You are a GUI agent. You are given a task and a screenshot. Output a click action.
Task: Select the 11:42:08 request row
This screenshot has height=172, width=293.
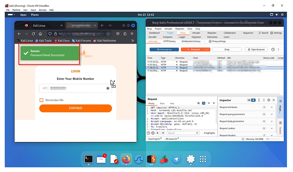tap(214, 71)
